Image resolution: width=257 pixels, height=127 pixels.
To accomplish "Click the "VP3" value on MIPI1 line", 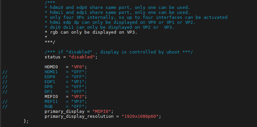I will coord(78,102).
